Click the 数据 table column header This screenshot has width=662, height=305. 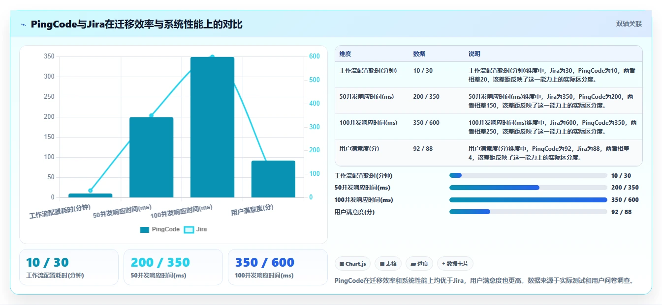(419, 54)
